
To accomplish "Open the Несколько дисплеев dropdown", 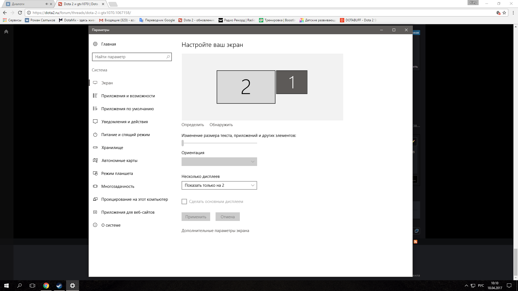I will [x=219, y=185].
